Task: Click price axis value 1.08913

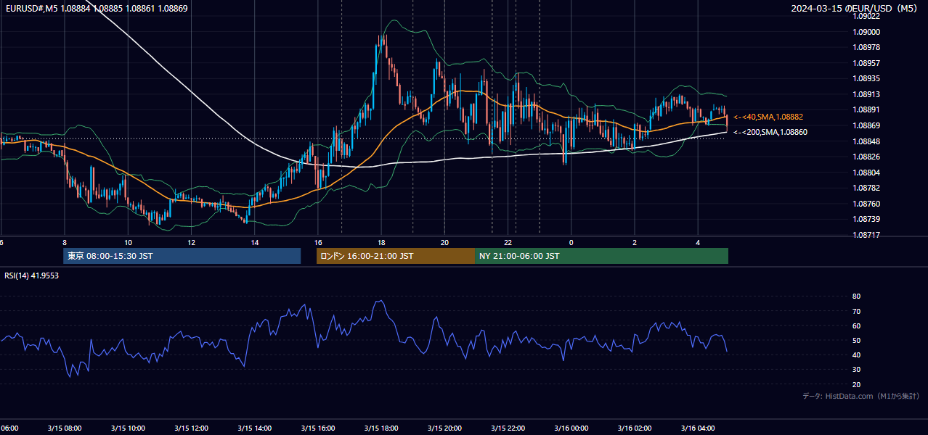Action: click(866, 94)
